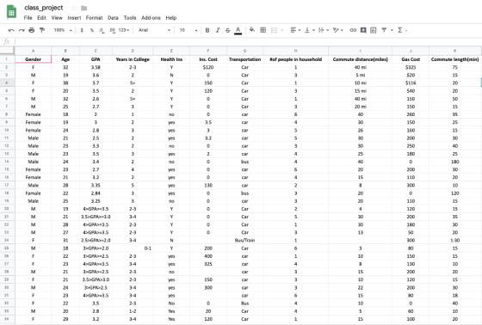The width and height of the screenshot is (482, 325).
Task: Open the View menu
Action: click(57, 18)
